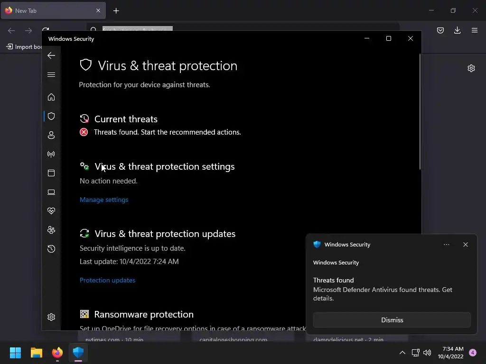Viewport: 486px width, 364px height.
Task: Close the Windows Security notification toast
Action: click(x=465, y=245)
